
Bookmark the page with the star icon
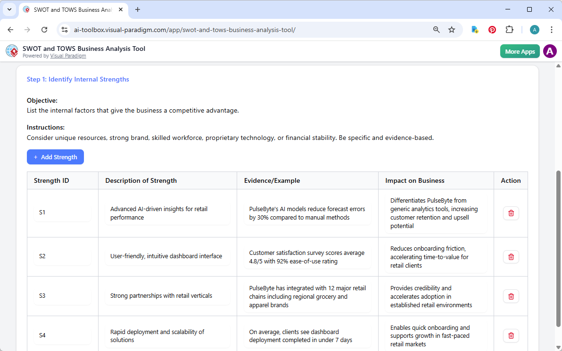click(x=452, y=29)
